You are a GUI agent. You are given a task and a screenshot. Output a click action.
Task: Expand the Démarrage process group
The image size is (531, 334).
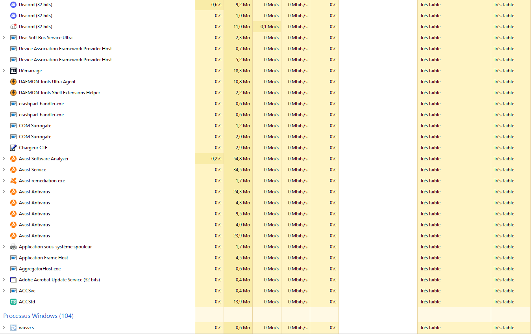tap(4, 71)
